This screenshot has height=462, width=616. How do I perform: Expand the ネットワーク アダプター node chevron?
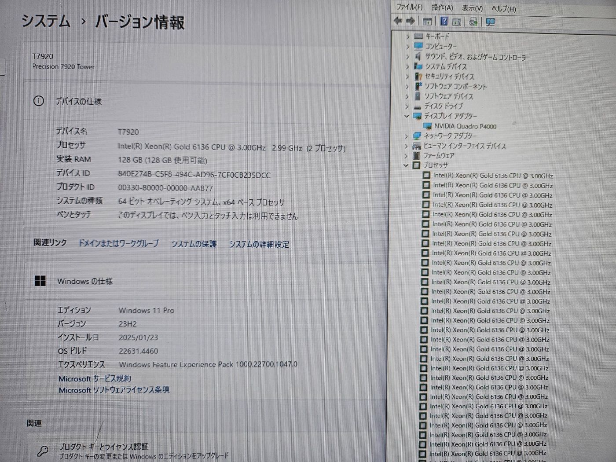point(406,136)
